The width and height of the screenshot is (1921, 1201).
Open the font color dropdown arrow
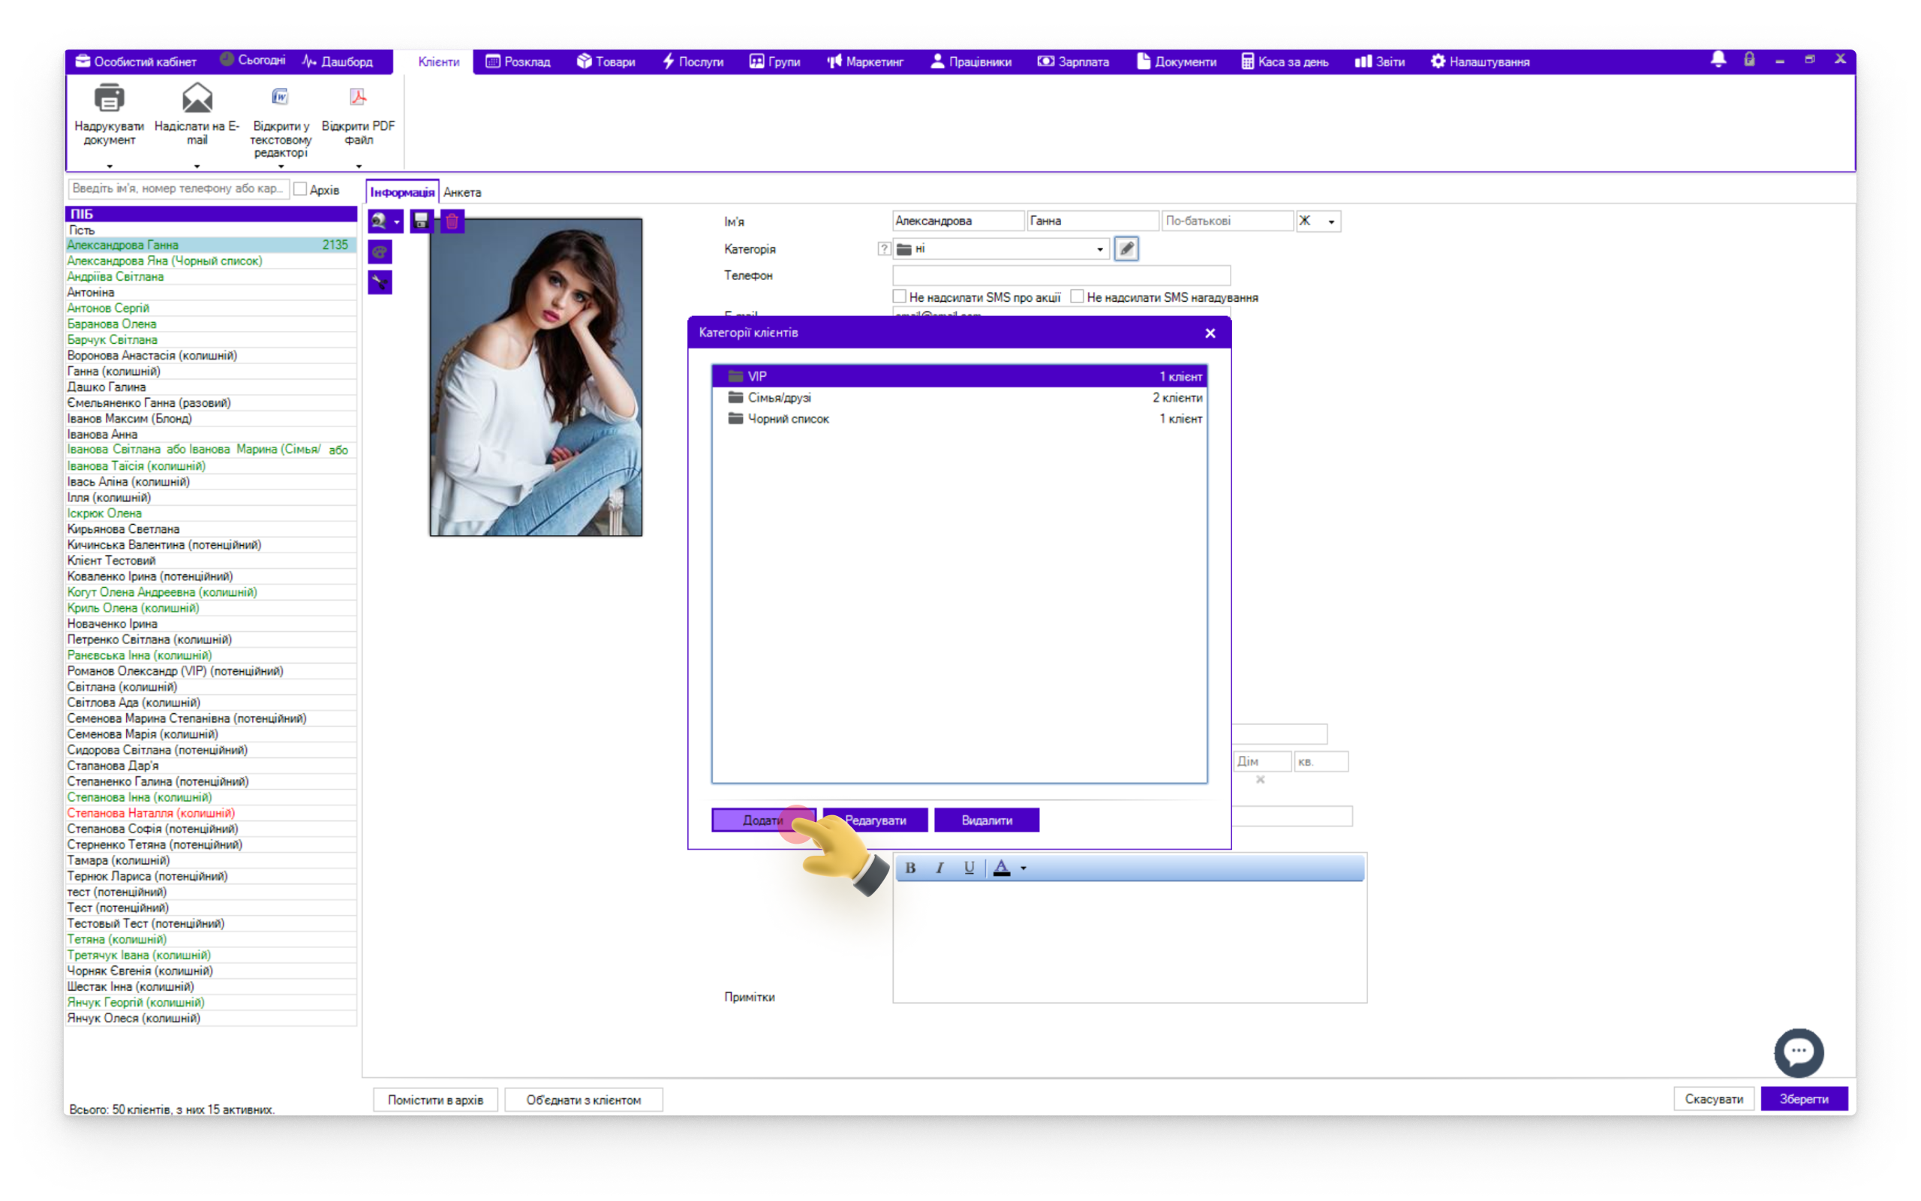coord(1024,868)
